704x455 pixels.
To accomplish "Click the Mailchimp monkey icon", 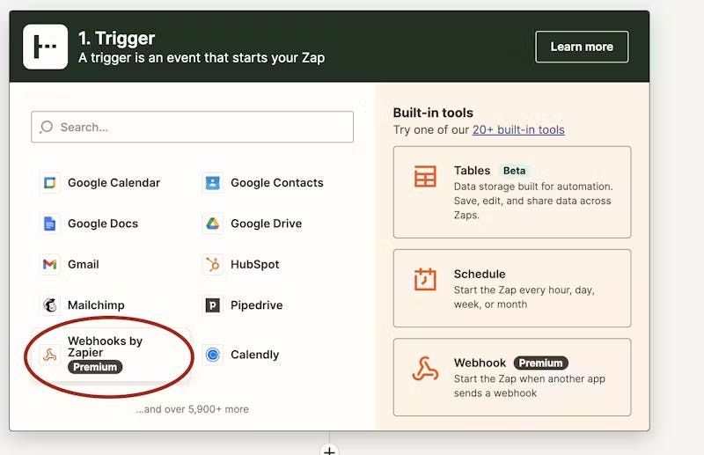I will tap(50, 305).
